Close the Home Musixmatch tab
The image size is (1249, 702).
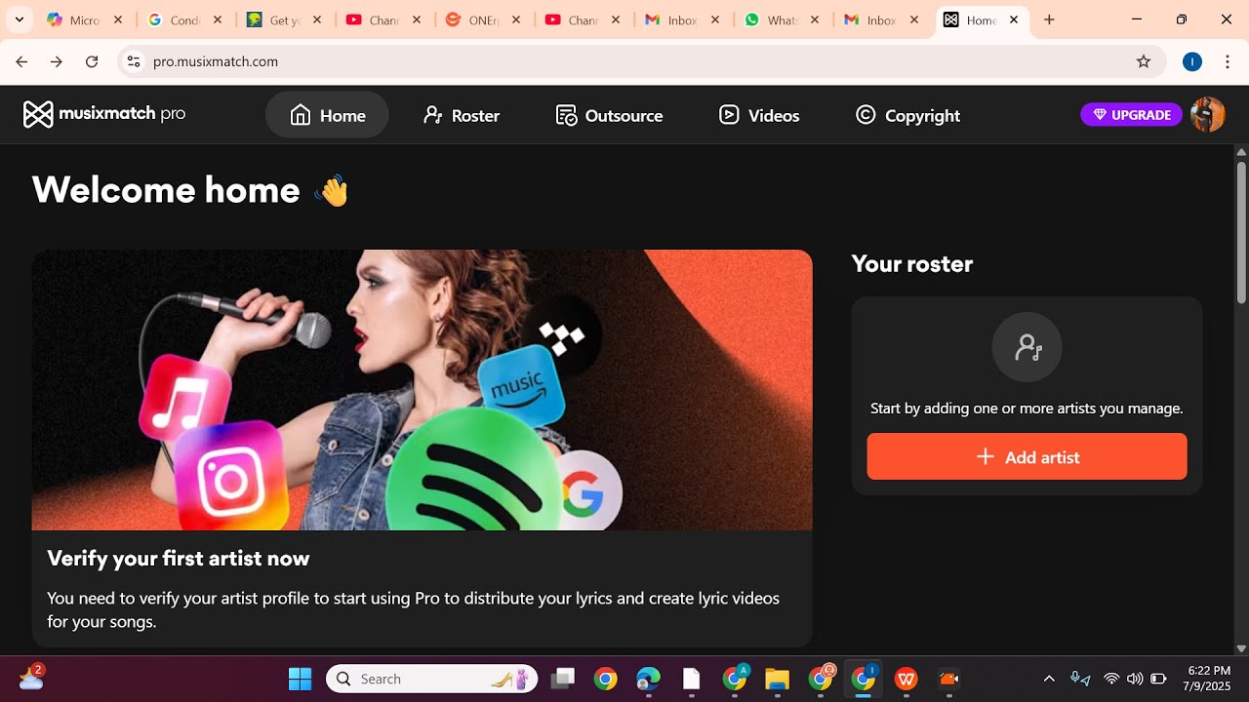1014,19
